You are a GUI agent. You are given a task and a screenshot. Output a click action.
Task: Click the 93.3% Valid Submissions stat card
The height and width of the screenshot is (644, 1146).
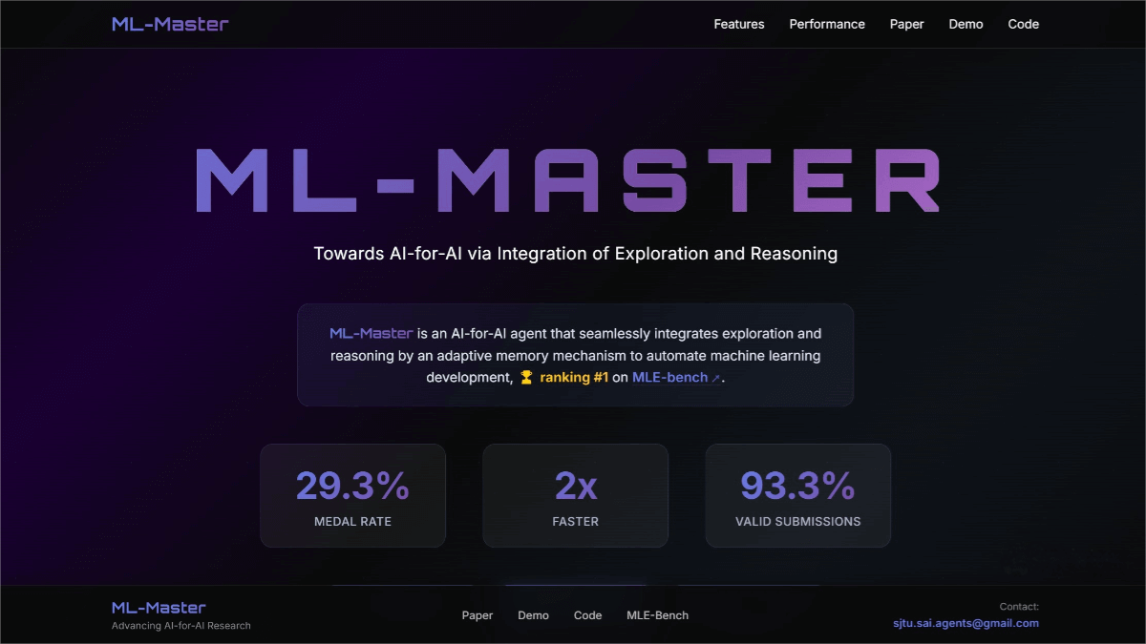click(x=797, y=495)
